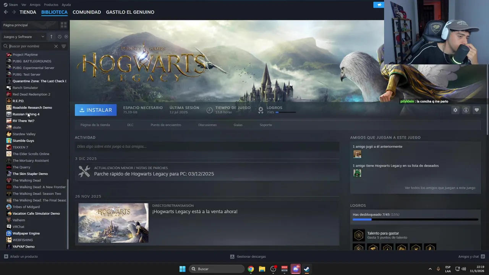Open GASTILO EL GENUINO profile section
Viewport: 489px width, 275px height.
click(x=130, y=12)
